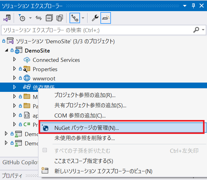Image resolution: width=207 pixels, height=180 pixels.
Task: Switch between solution and folder views
Action: (7, 18)
